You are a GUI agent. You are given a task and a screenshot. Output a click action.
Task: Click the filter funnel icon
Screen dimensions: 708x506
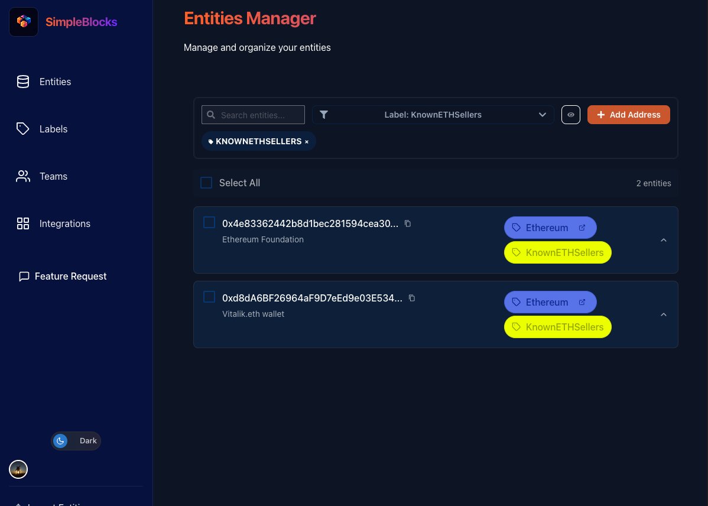pyautogui.click(x=324, y=115)
